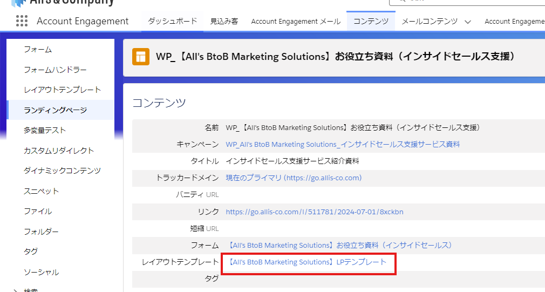
Task: Open ダイナミックコンテンツ in the sidebar
Action: pos(62,171)
